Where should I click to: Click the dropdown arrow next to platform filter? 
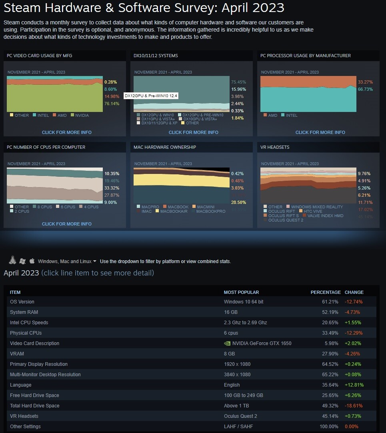coord(95,261)
